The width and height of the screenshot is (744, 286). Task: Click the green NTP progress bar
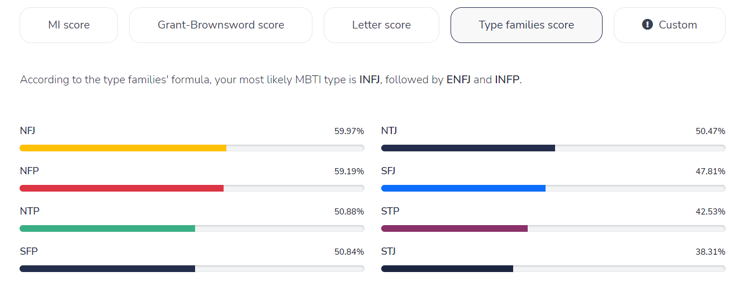[x=107, y=228]
